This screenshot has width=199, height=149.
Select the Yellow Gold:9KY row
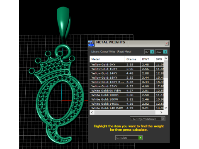(127, 65)
